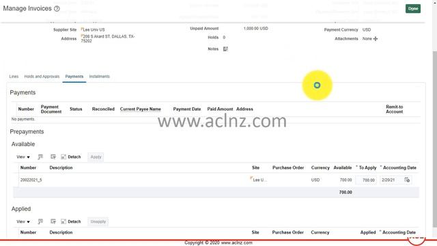
Task: Click the Paid Amount column header
Action: tap(220, 109)
